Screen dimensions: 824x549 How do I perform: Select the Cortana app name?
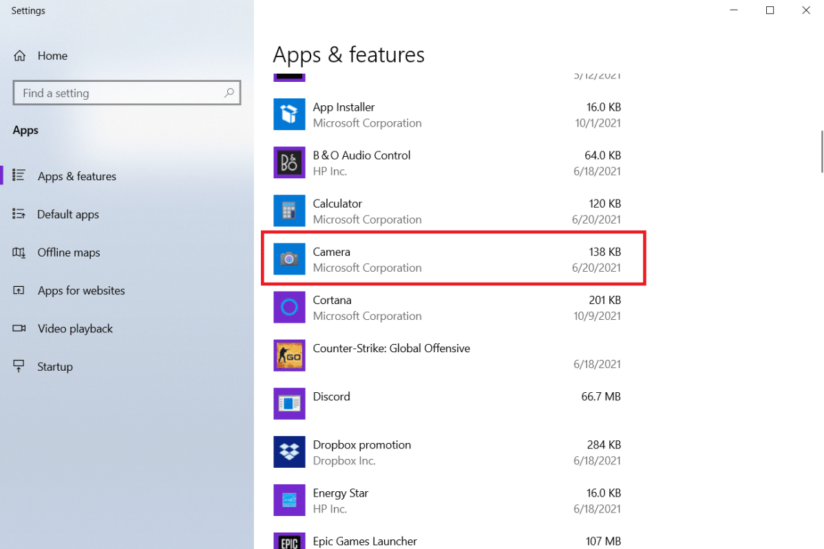pos(332,301)
